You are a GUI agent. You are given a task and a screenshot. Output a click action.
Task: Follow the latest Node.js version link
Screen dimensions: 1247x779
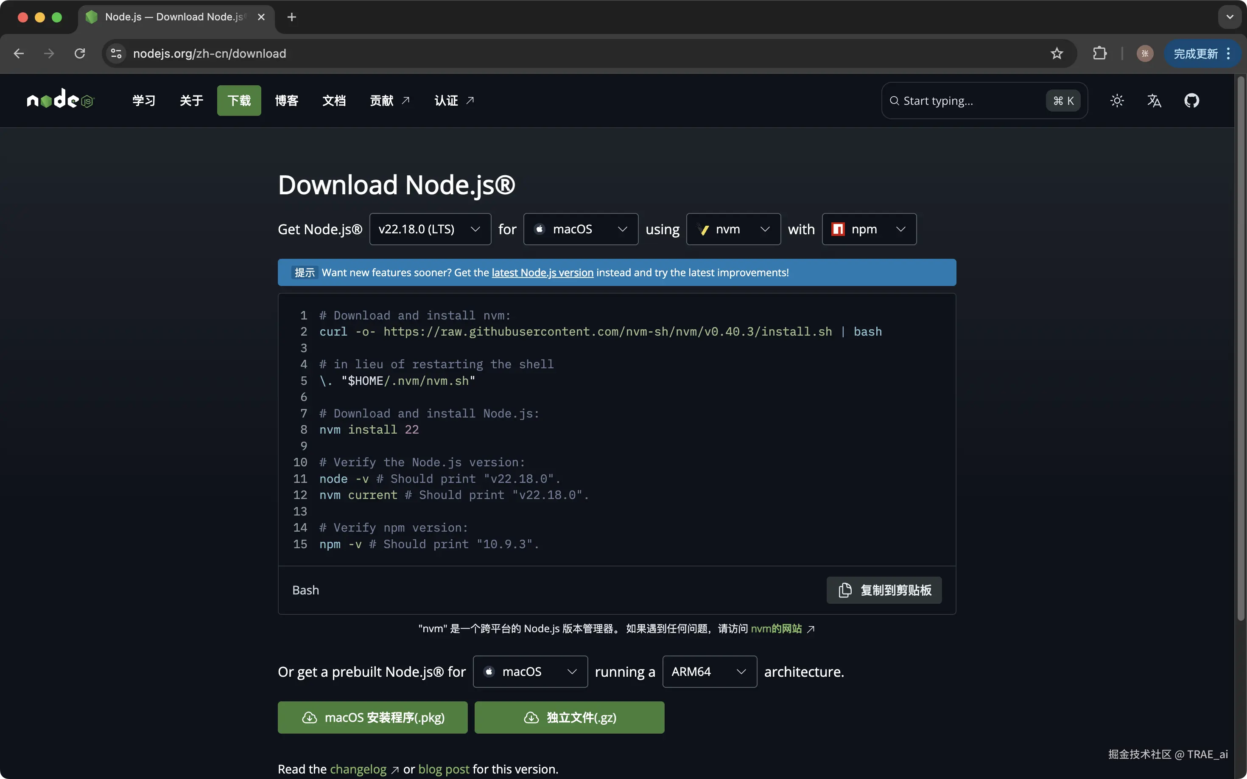tap(542, 272)
